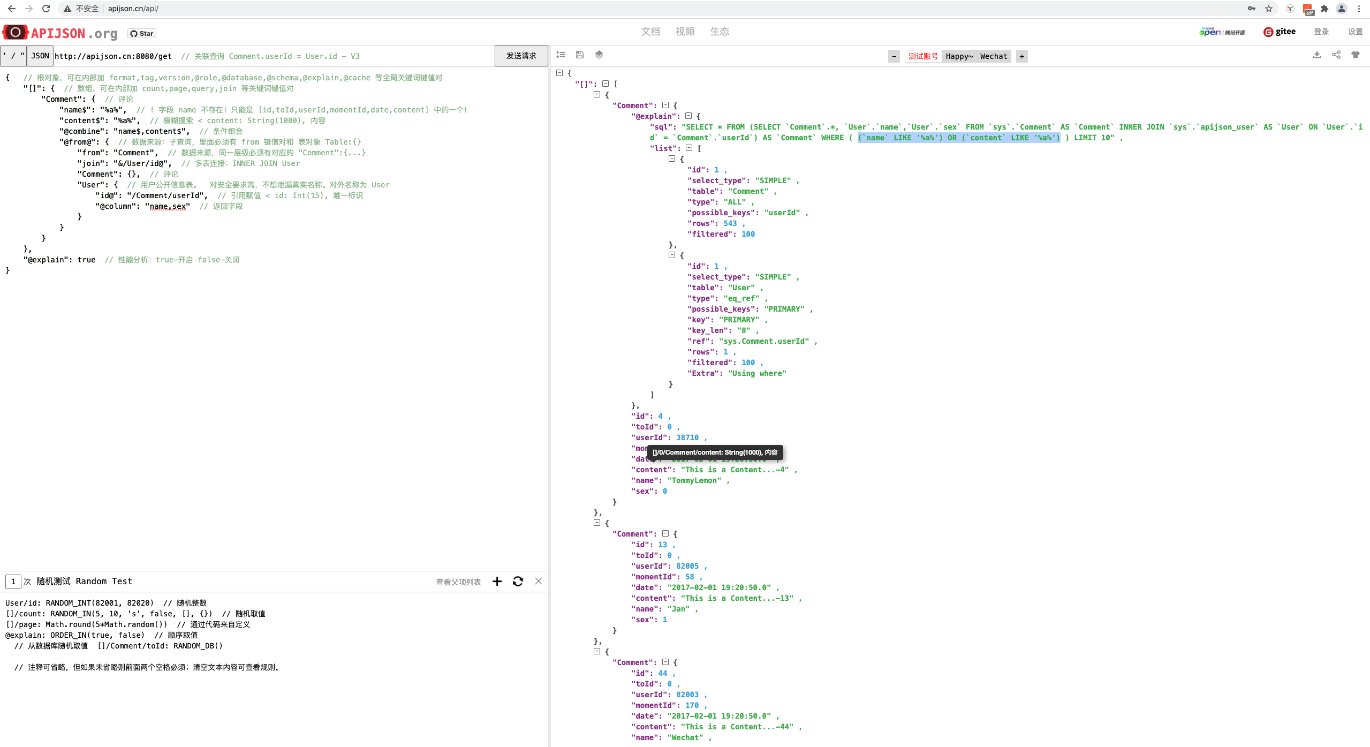This screenshot has width=1370, height=747.
Task: Collapse the root object of the response
Action: point(558,73)
